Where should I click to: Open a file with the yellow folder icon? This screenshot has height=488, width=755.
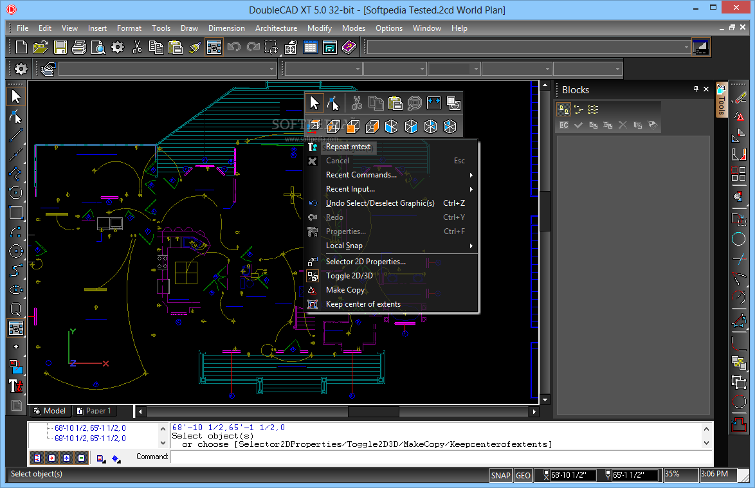pos(41,47)
